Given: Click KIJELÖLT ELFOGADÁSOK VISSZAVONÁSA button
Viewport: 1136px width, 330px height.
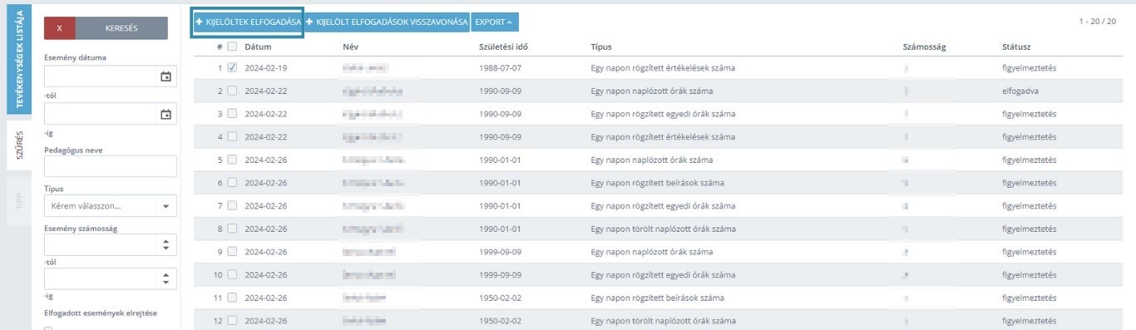Looking at the screenshot, I should tap(387, 22).
